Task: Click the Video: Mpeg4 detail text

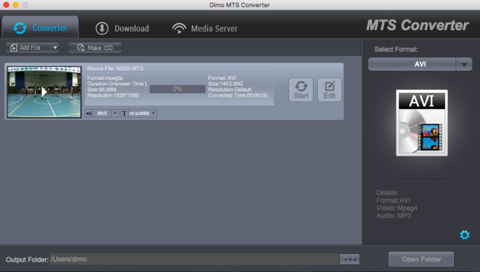Action: point(397,208)
